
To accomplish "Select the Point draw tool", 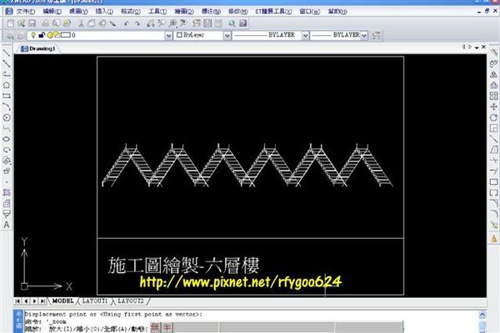I will click(7, 182).
